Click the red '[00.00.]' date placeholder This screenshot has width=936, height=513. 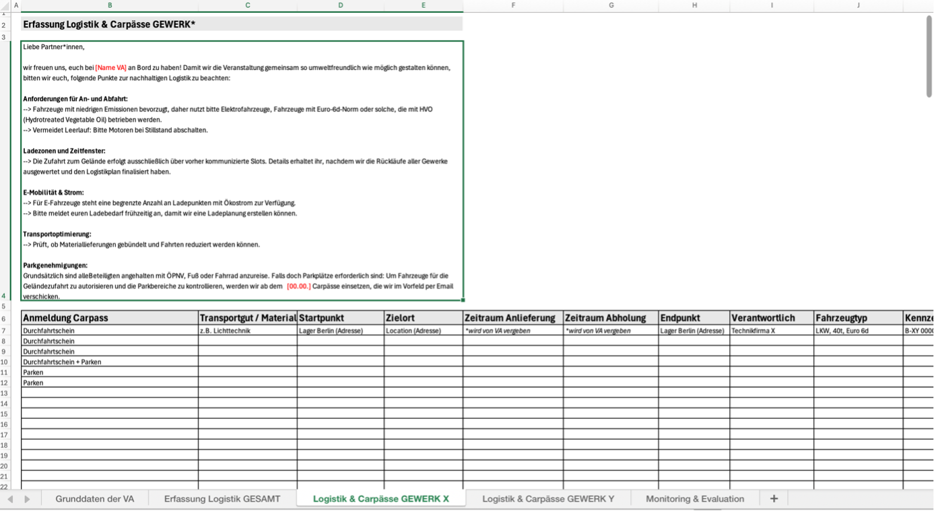click(299, 286)
